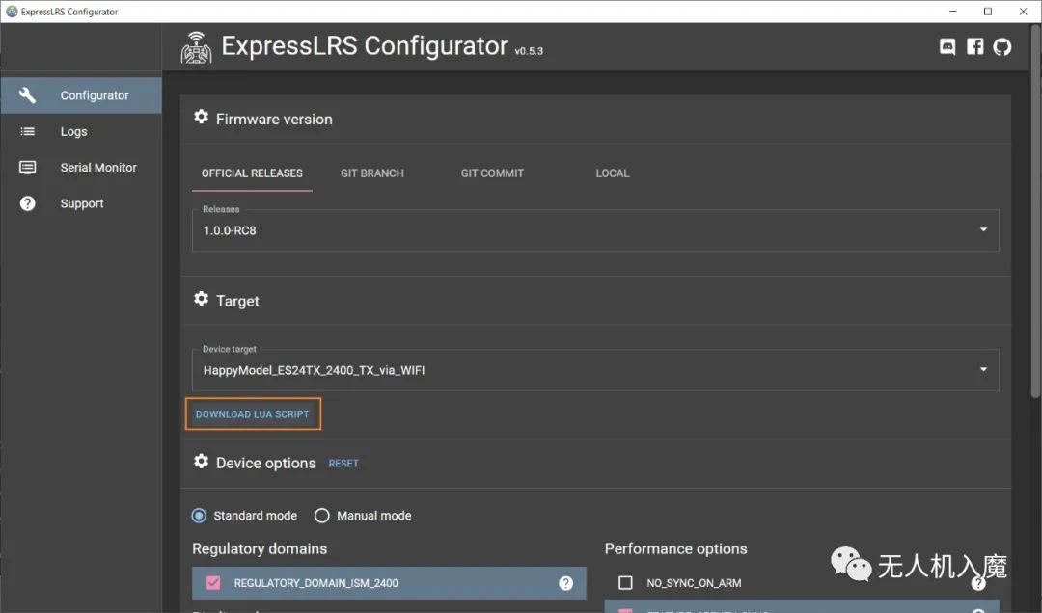
Task: Expand the Releases dropdown
Action: click(983, 230)
